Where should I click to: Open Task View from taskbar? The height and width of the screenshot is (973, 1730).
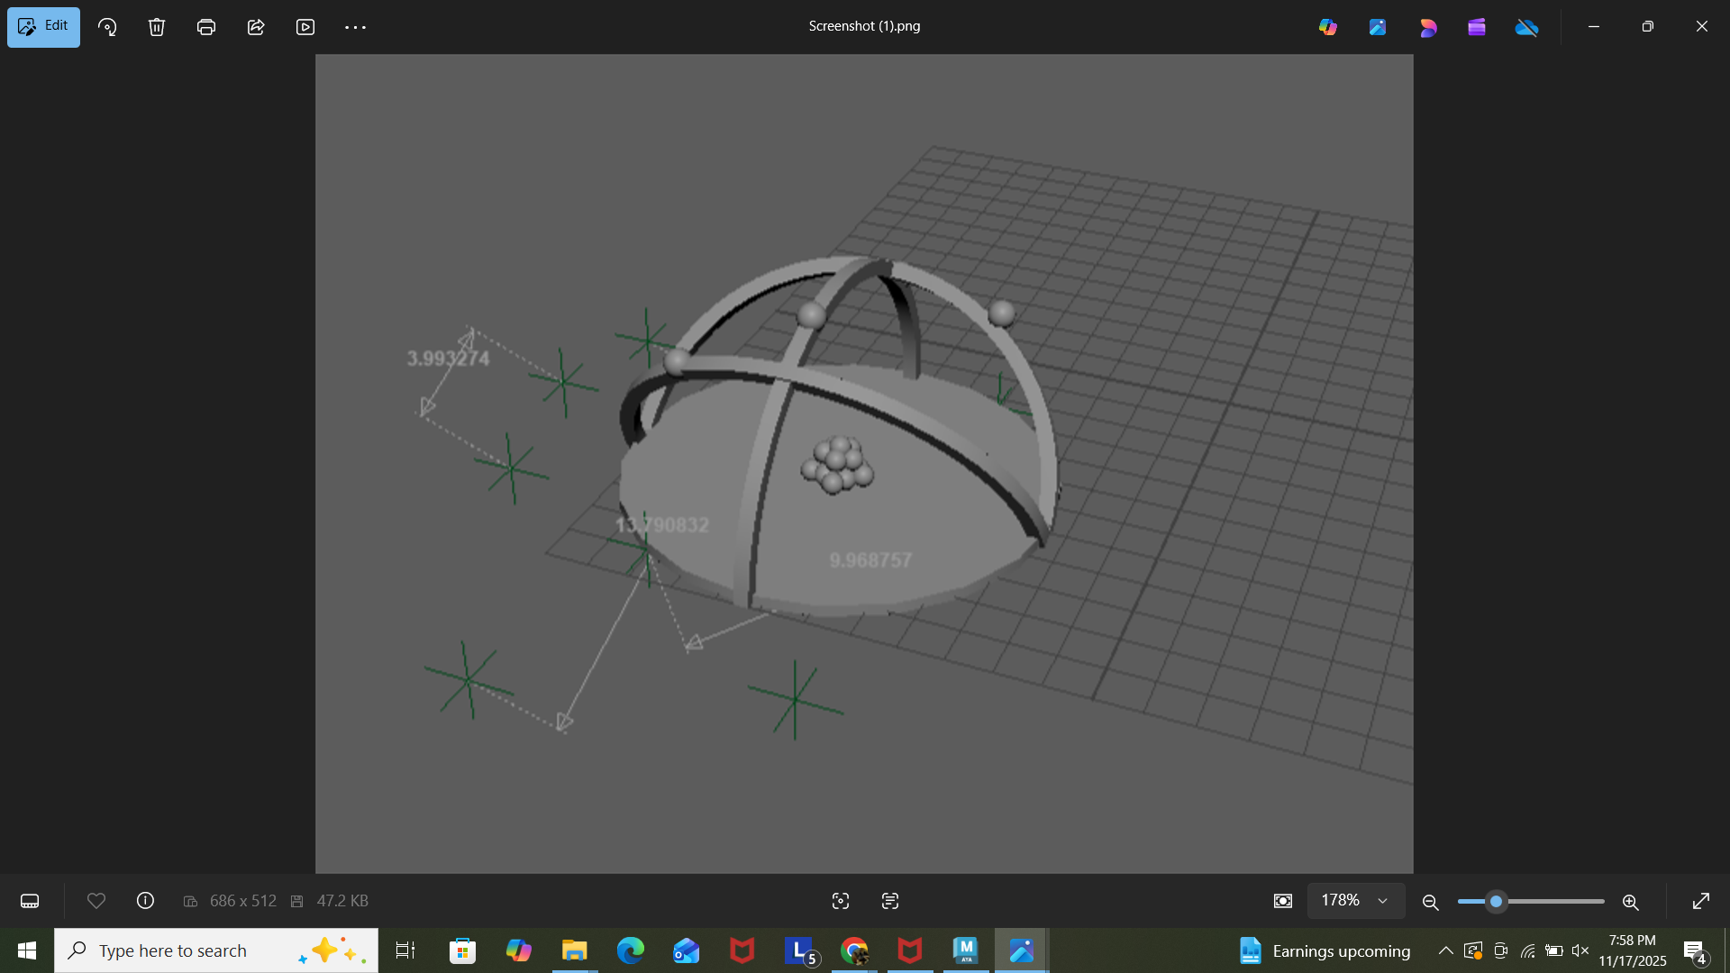point(405,950)
